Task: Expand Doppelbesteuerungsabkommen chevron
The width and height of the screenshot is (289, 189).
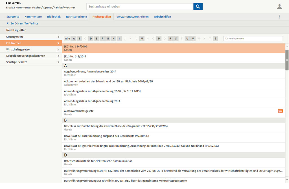Action: 58,56
